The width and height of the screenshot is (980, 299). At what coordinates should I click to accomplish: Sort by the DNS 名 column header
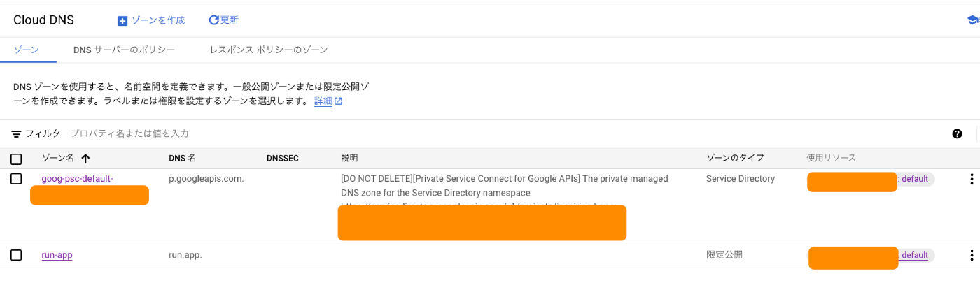[x=182, y=159]
